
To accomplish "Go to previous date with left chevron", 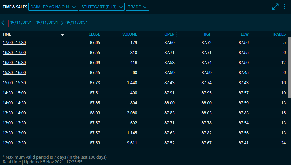I will tap(3, 23).
